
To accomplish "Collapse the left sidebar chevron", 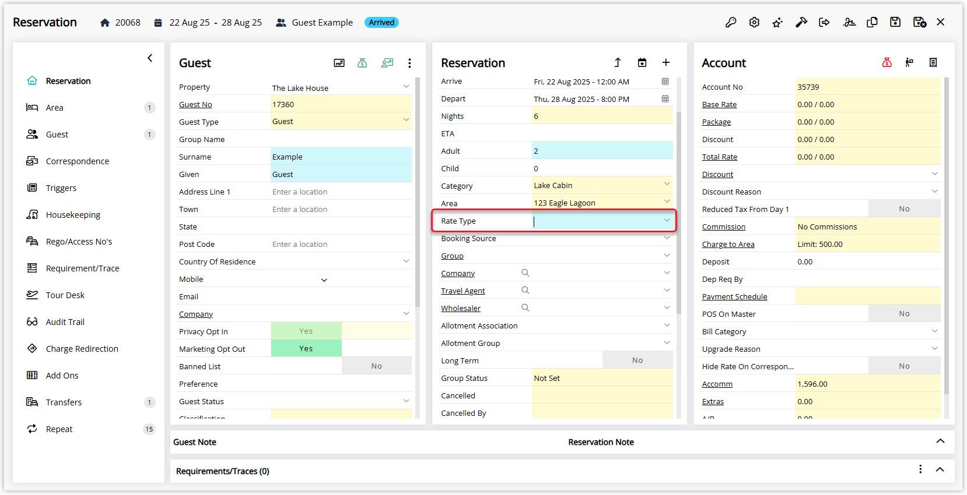I will point(150,58).
